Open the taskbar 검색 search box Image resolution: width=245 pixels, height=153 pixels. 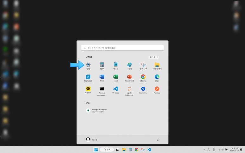point(107,150)
